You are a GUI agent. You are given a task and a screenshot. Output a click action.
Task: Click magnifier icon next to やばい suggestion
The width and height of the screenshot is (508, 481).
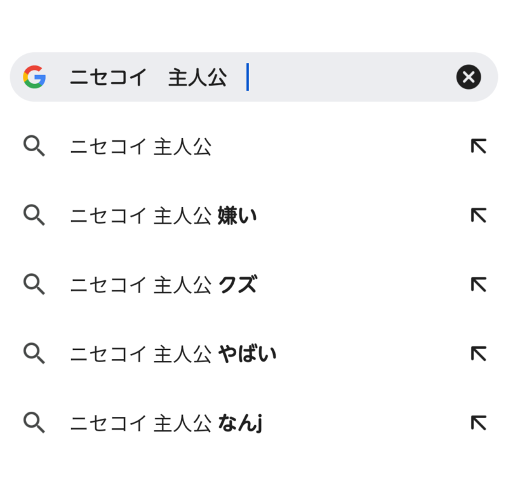pos(34,353)
